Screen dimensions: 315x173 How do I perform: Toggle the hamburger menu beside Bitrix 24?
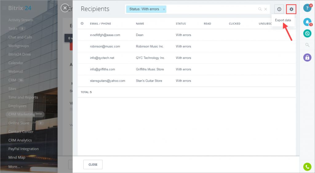4,8
